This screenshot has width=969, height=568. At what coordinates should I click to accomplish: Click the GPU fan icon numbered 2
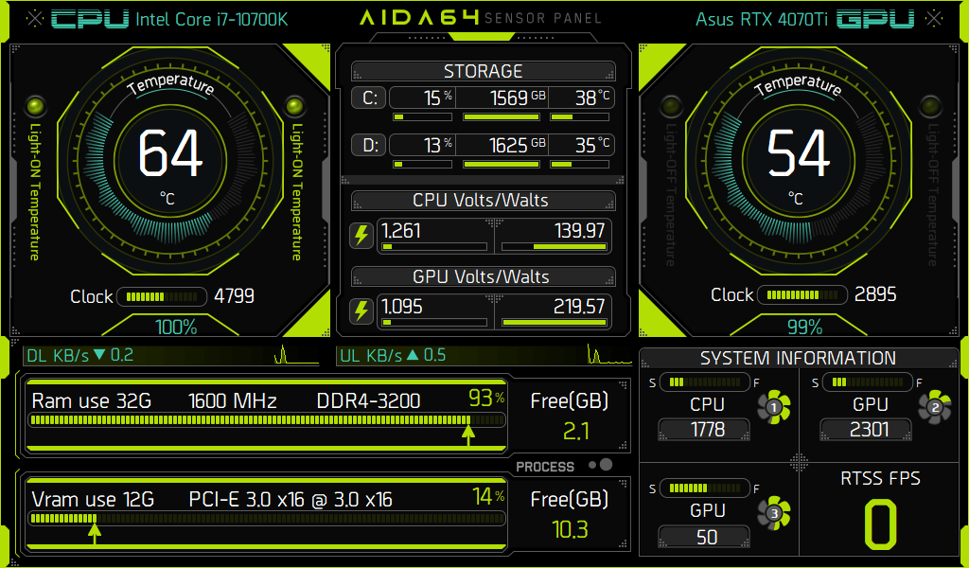pos(935,407)
